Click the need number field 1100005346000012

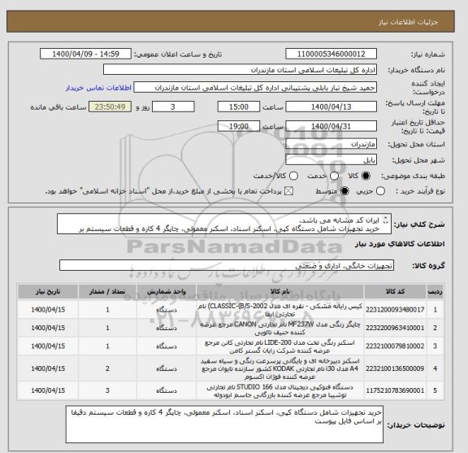click(331, 54)
